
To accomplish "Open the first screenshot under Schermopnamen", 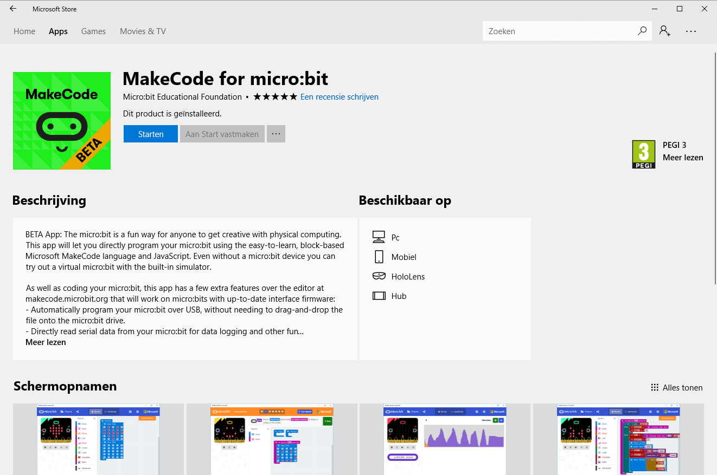I will [98, 439].
